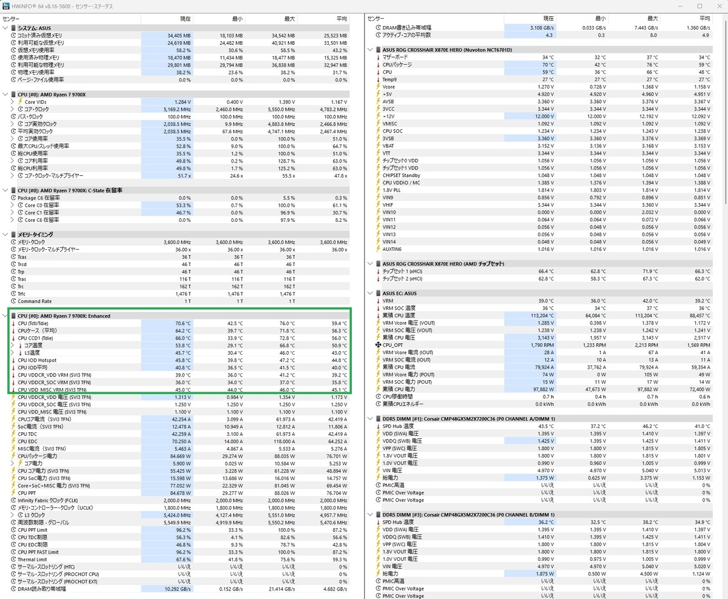The height and width of the screenshot is (599, 728).
Task: Expand the コア・クロック row
Action: 13,109
